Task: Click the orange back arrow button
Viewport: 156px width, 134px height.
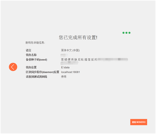Action: click(13, 67)
